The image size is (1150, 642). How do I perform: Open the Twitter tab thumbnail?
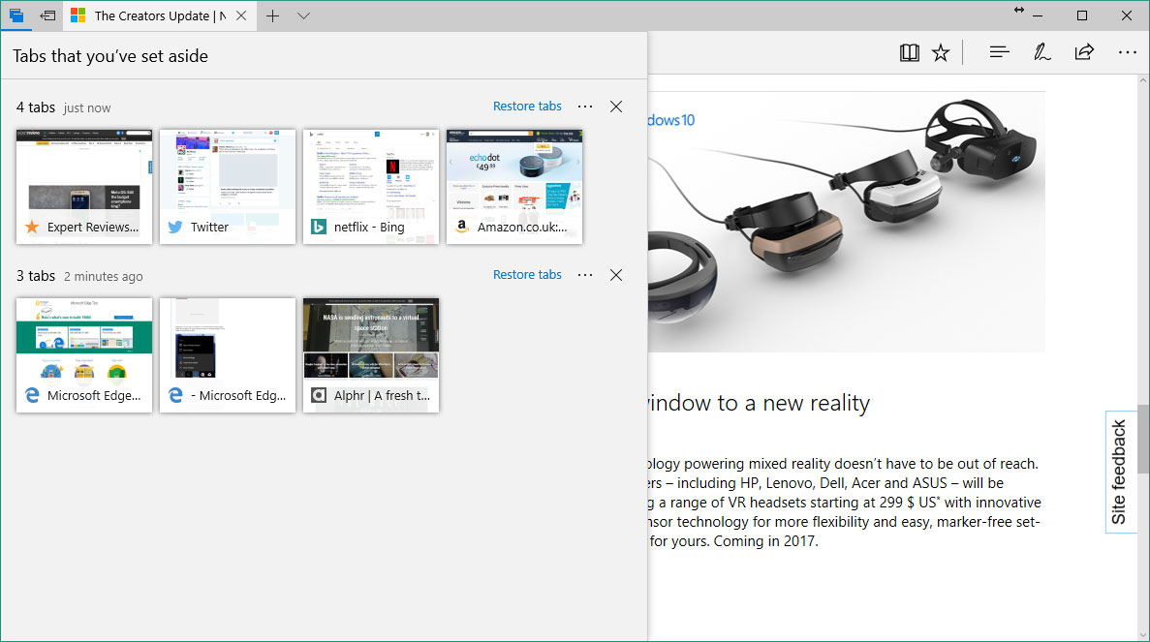coord(228,186)
